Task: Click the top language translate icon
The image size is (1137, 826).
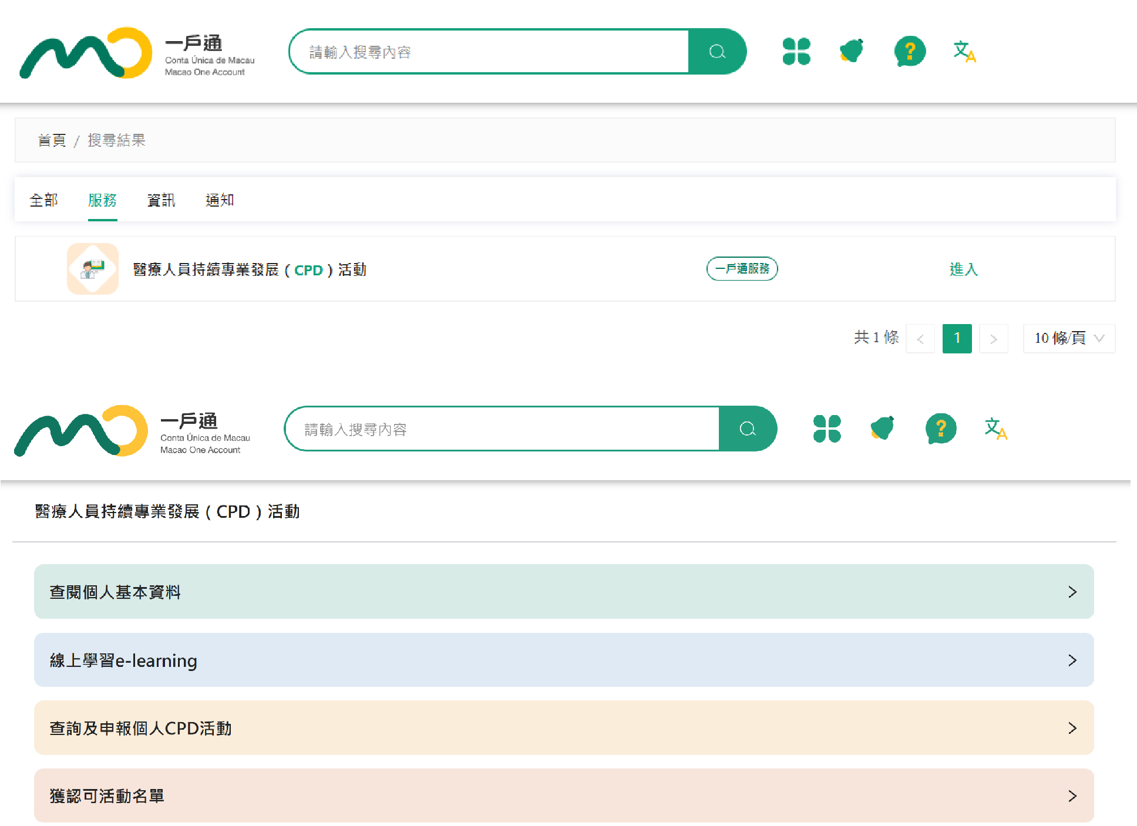Action: (x=964, y=52)
